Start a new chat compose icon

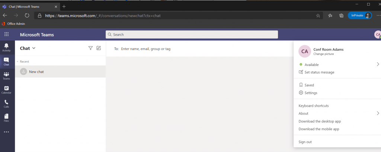pos(98,48)
